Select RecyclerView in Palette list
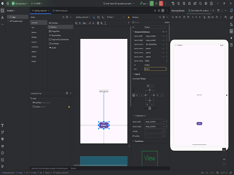Viewport: 234px width, 175px height. pyautogui.click(x=60, y=35)
